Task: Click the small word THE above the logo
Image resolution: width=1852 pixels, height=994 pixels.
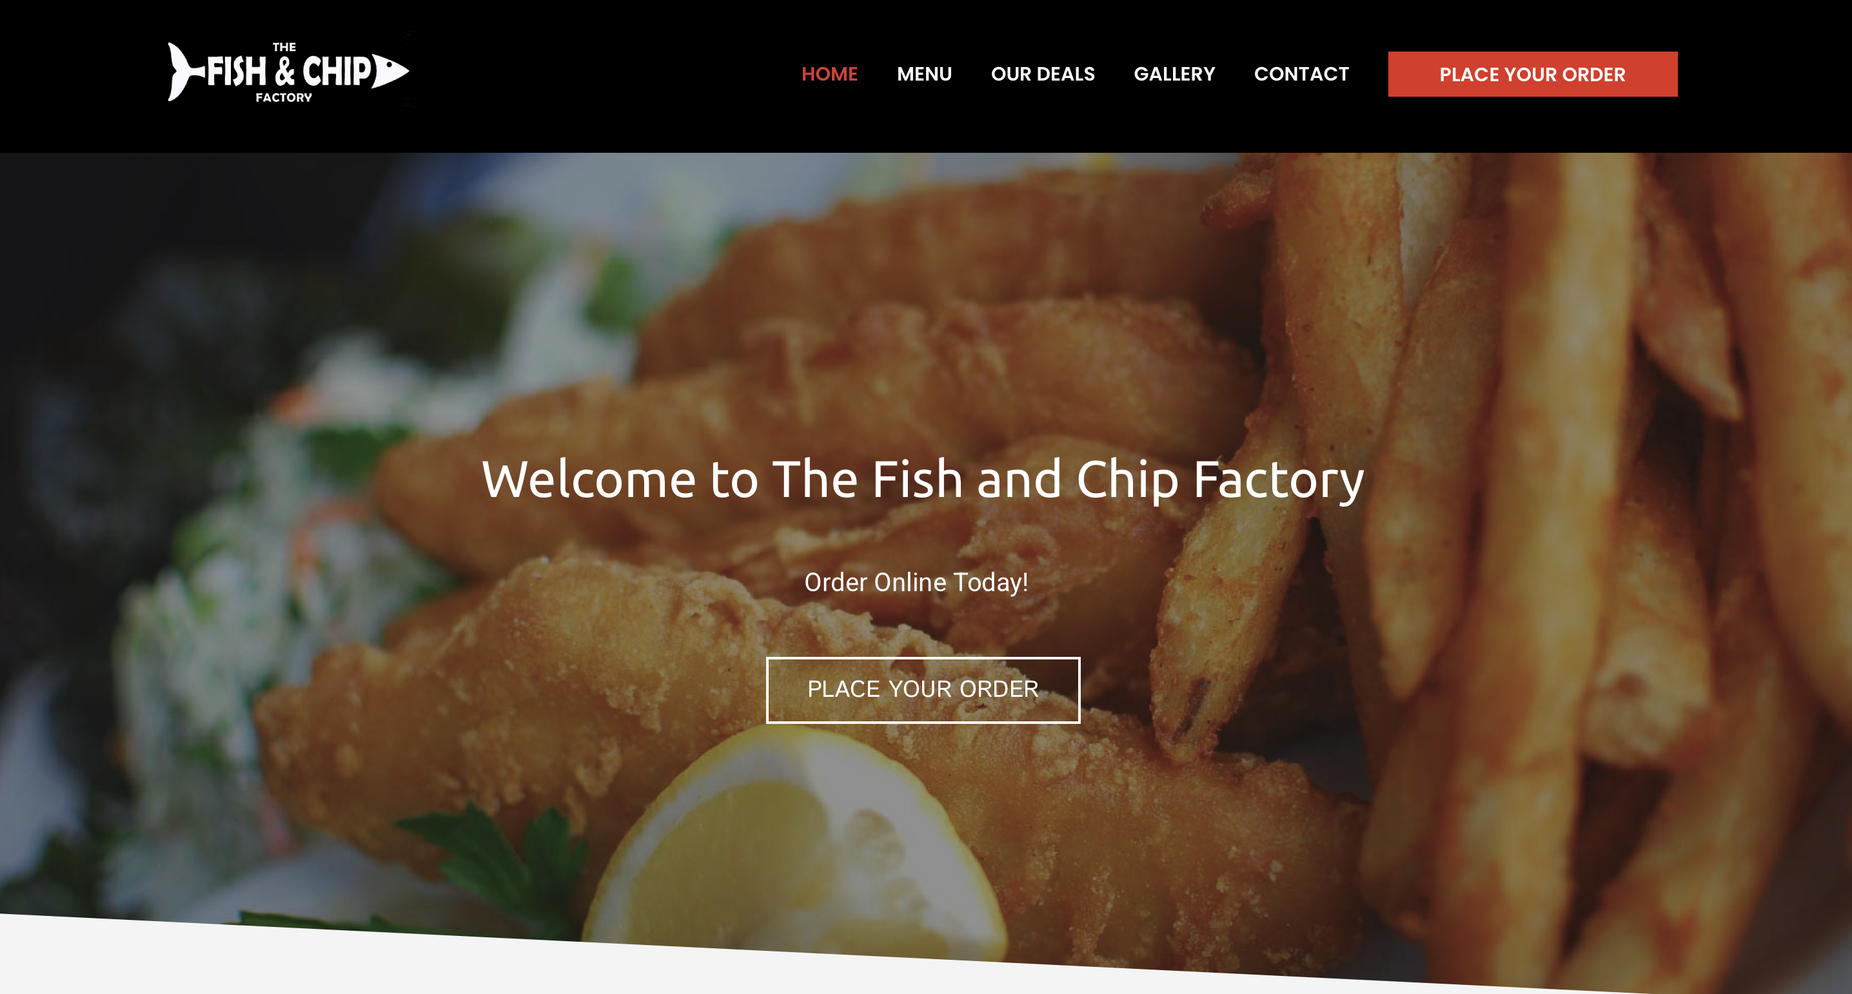Action: (x=284, y=48)
